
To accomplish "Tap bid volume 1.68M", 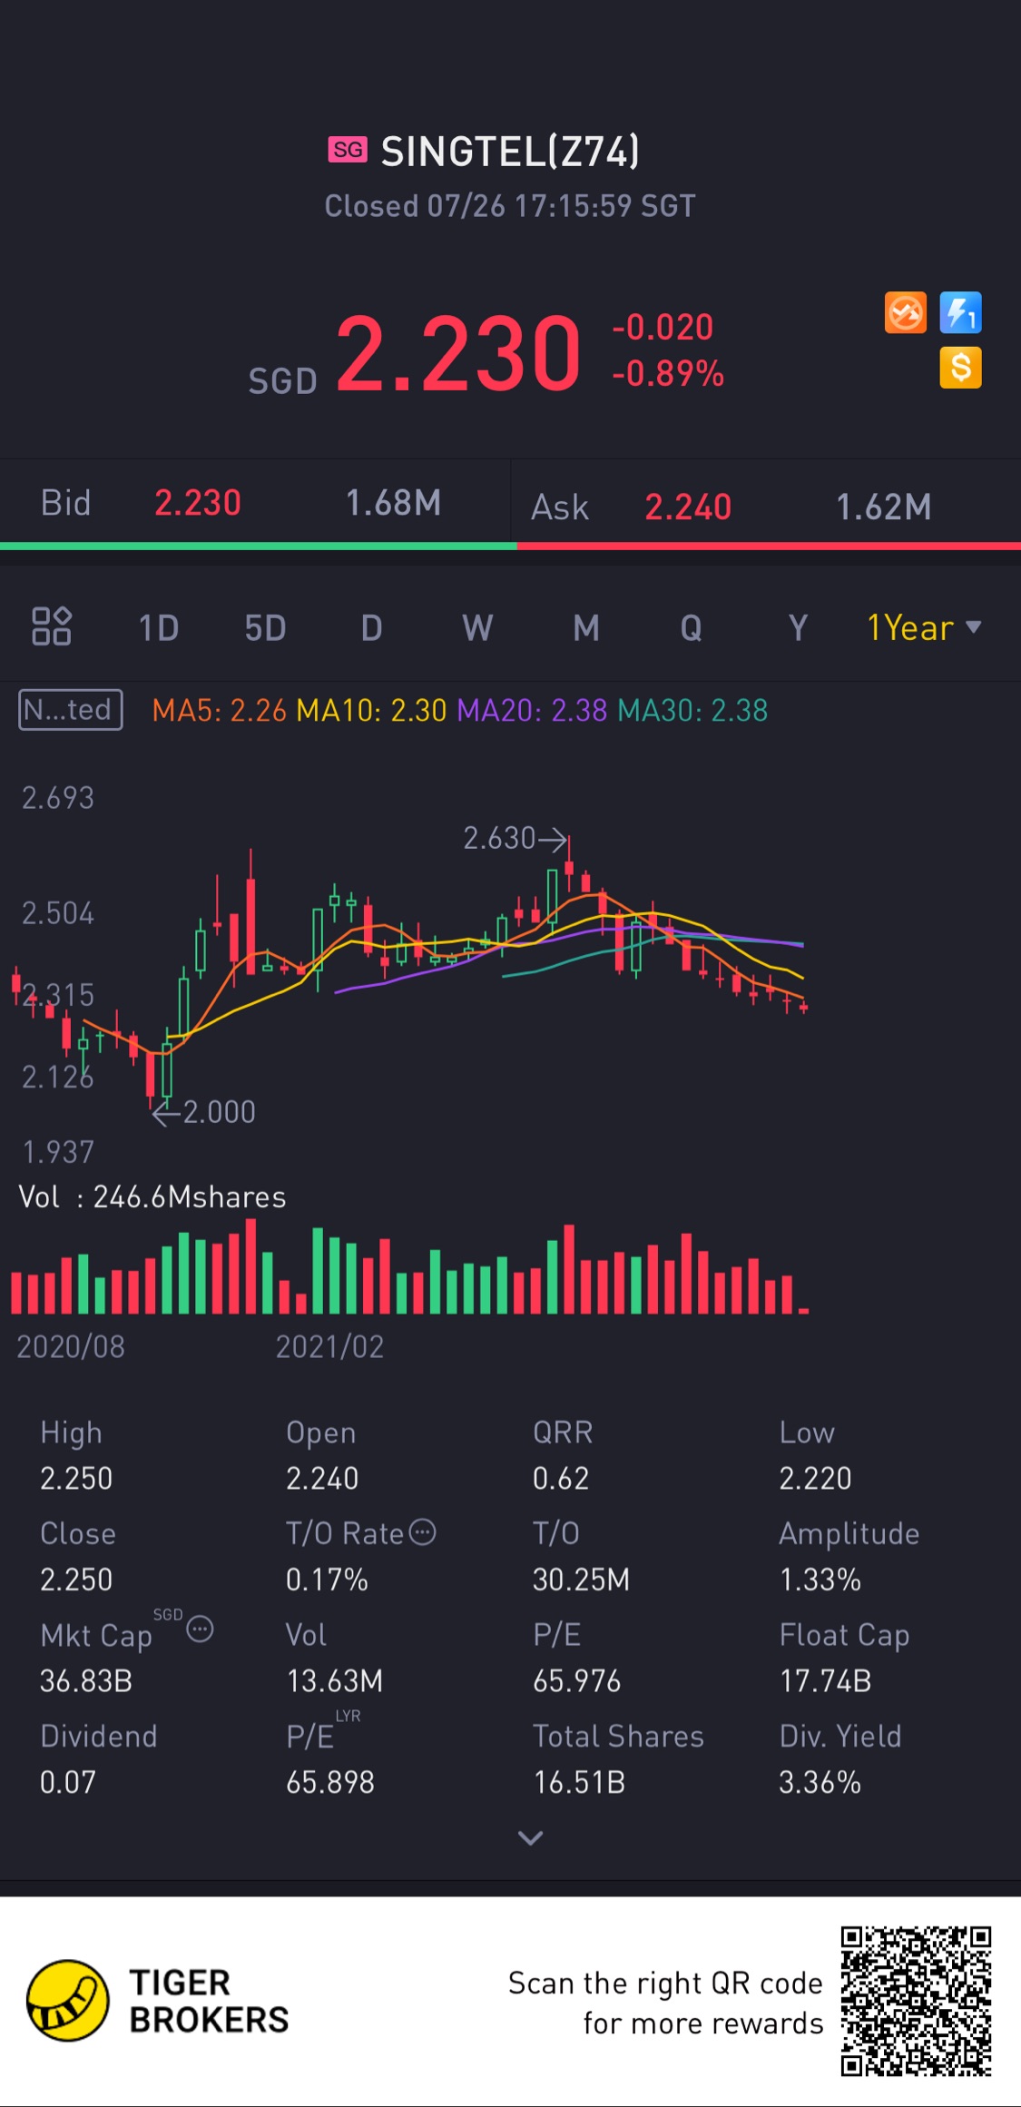I will click(x=393, y=502).
